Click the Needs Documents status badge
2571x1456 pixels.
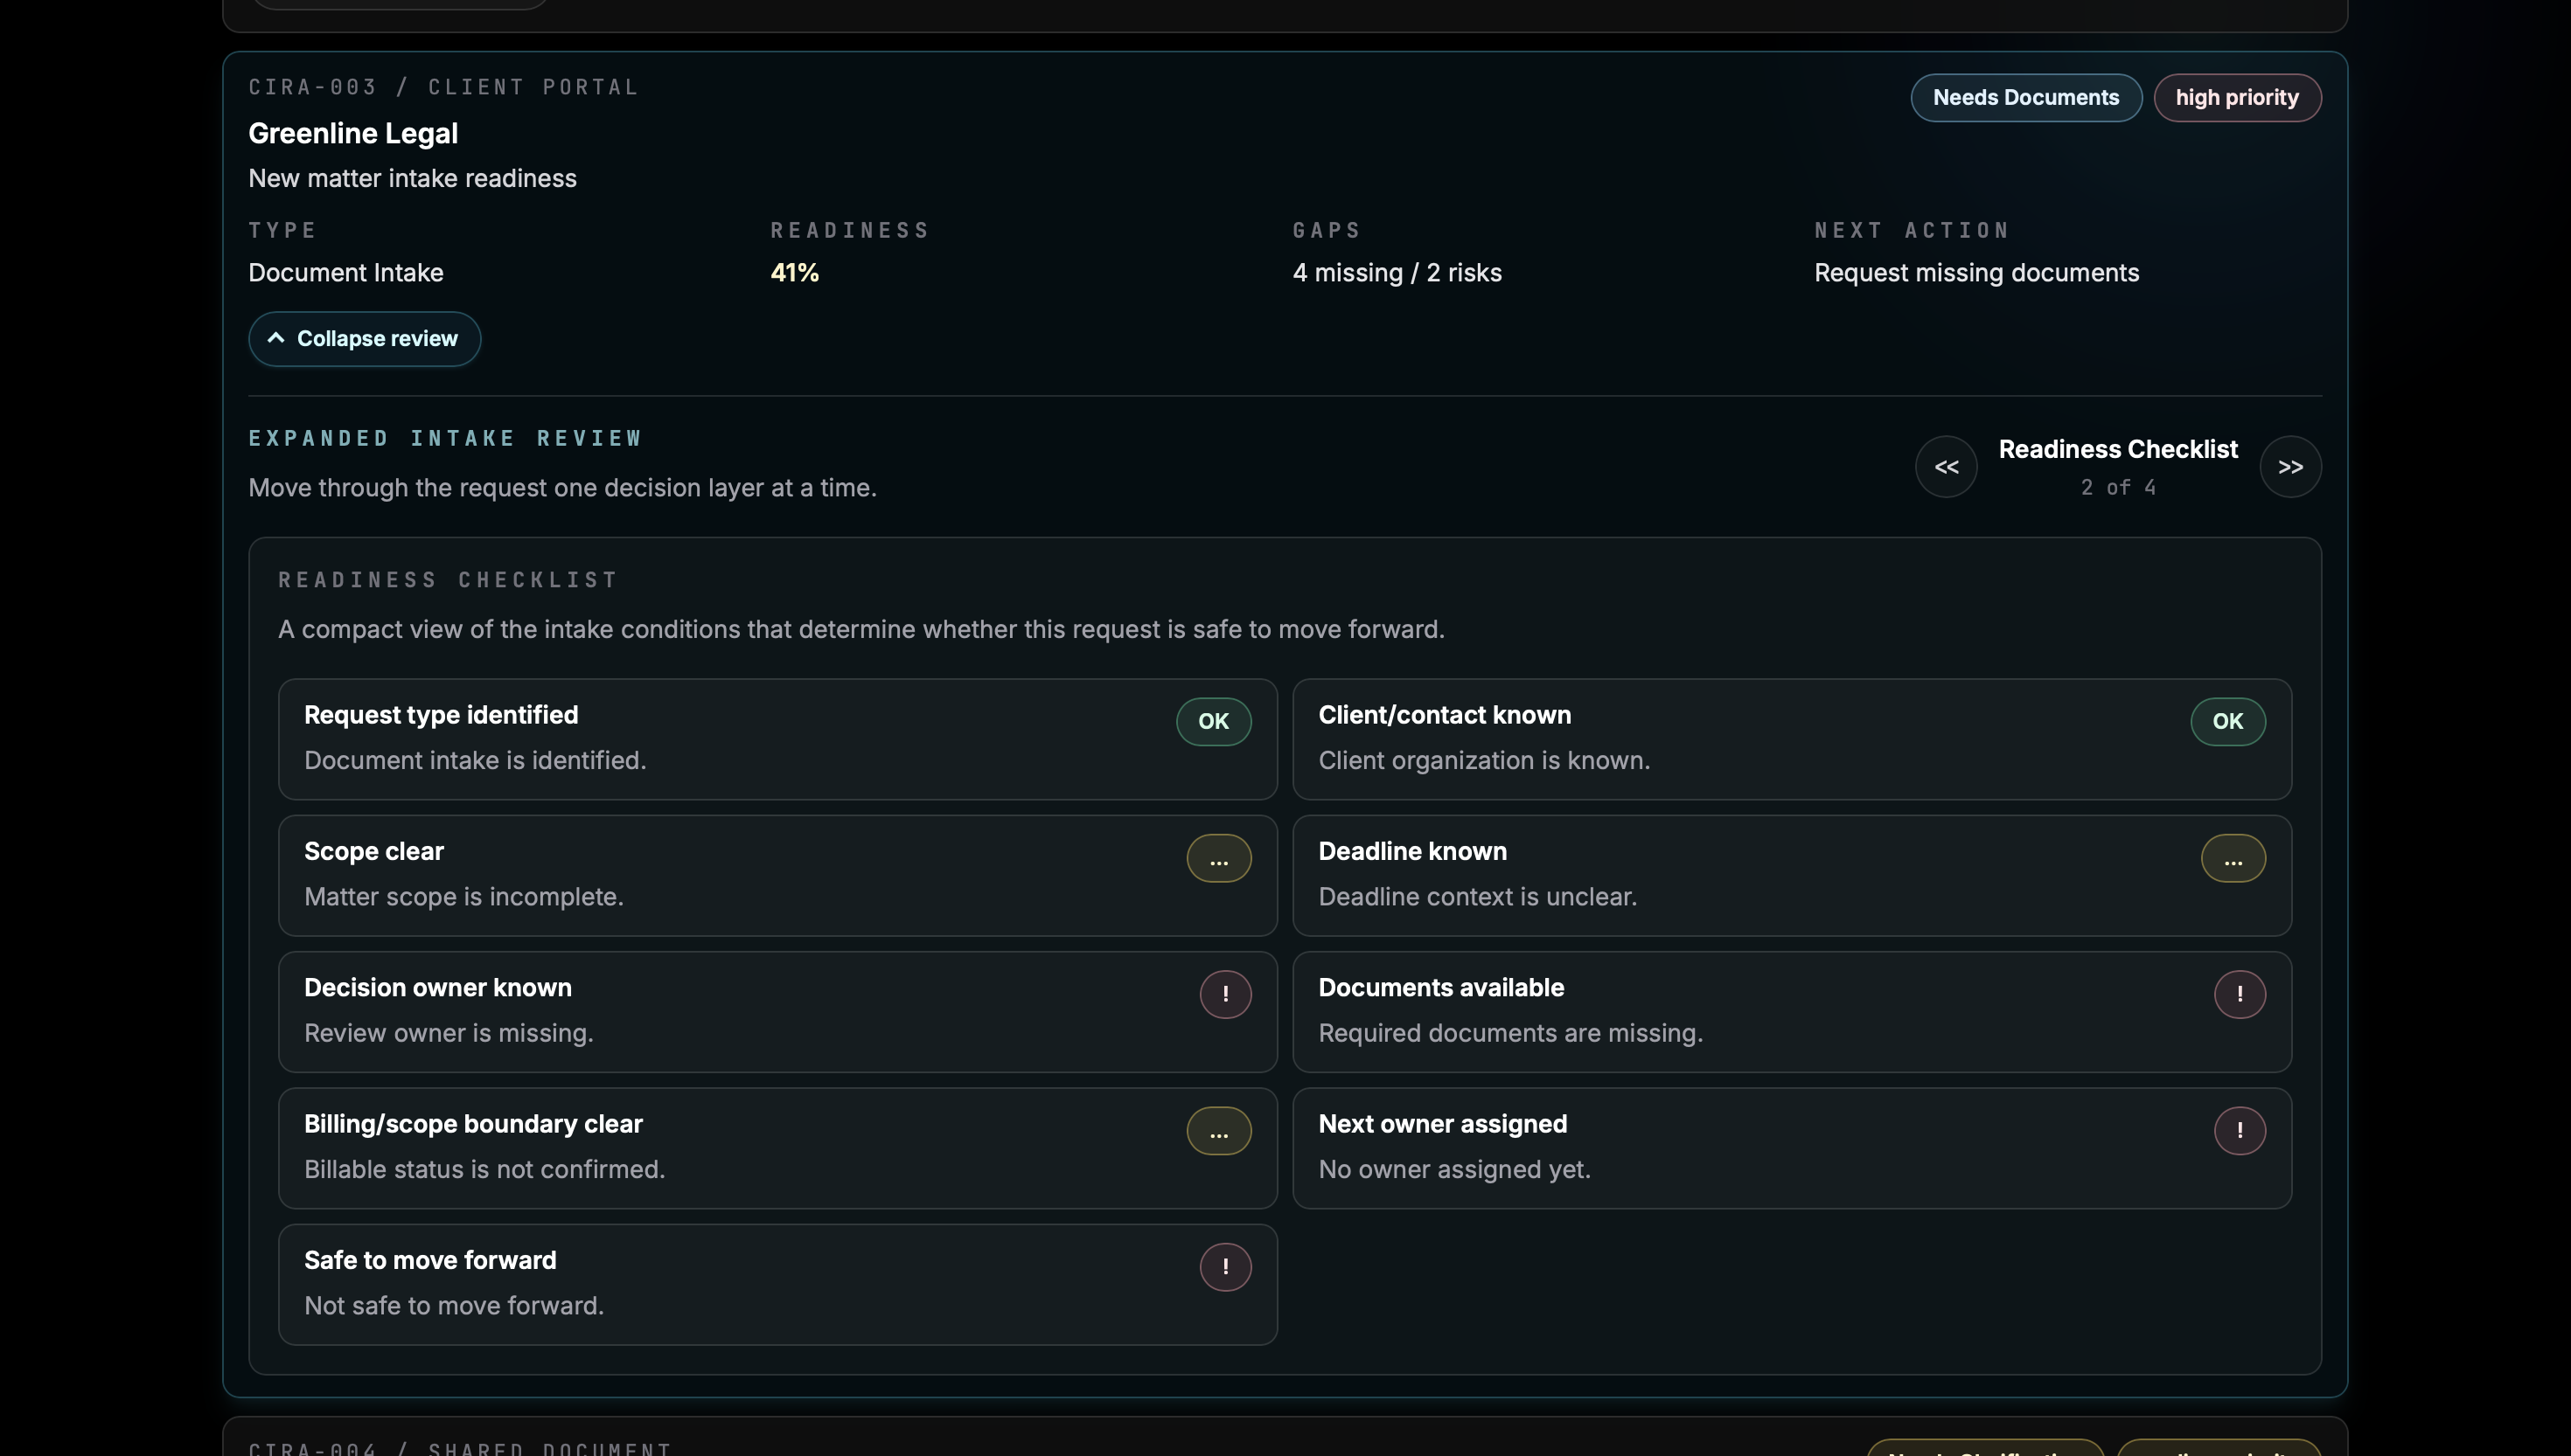click(x=2026, y=98)
